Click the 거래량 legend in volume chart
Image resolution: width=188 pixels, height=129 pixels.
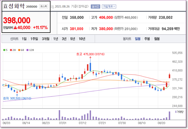[x=179, y=112]
